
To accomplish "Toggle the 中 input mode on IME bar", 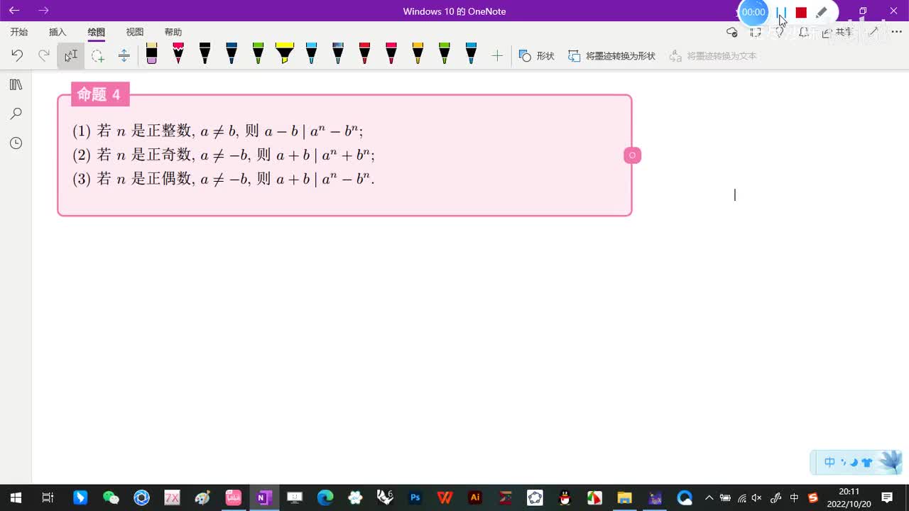I will click(x=829, y=463).
